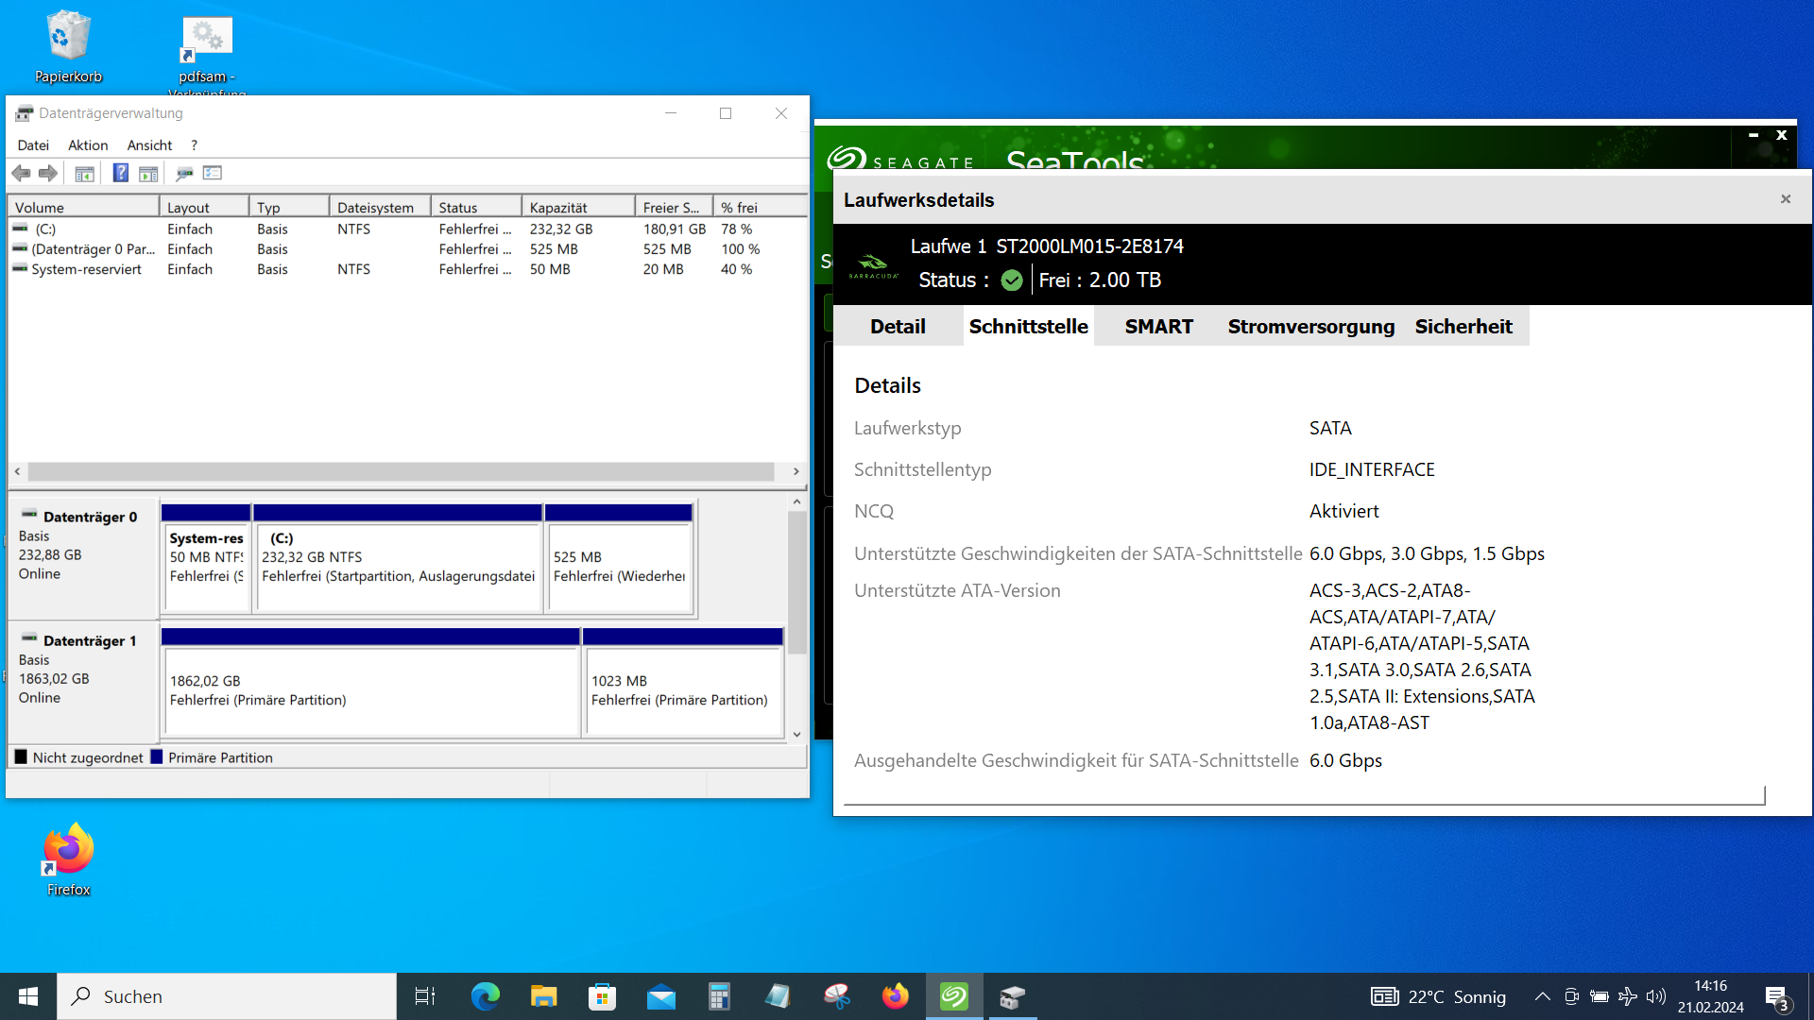This screenshot has width=1814, height=1020.
Task: Close the Laufwerksdetails dialog
Action: point(1785,199)
